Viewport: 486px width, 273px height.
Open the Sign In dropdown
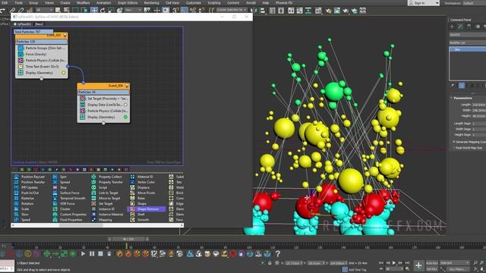coord(424,3)
